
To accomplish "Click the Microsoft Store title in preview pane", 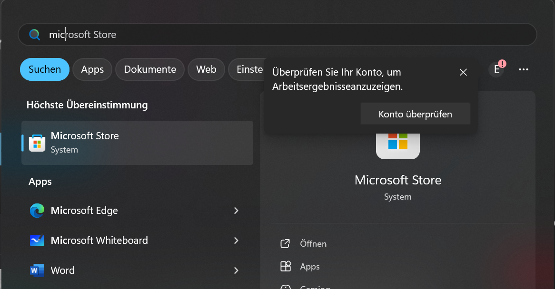I will click(398, 180).
